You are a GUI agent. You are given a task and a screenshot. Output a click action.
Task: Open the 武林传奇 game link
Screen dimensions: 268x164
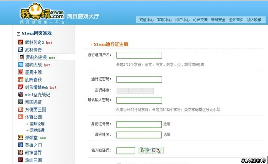[x=33, y=50]
